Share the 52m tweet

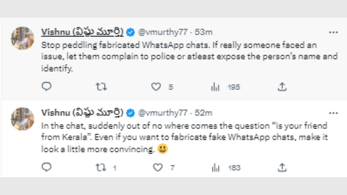[282, 167]
